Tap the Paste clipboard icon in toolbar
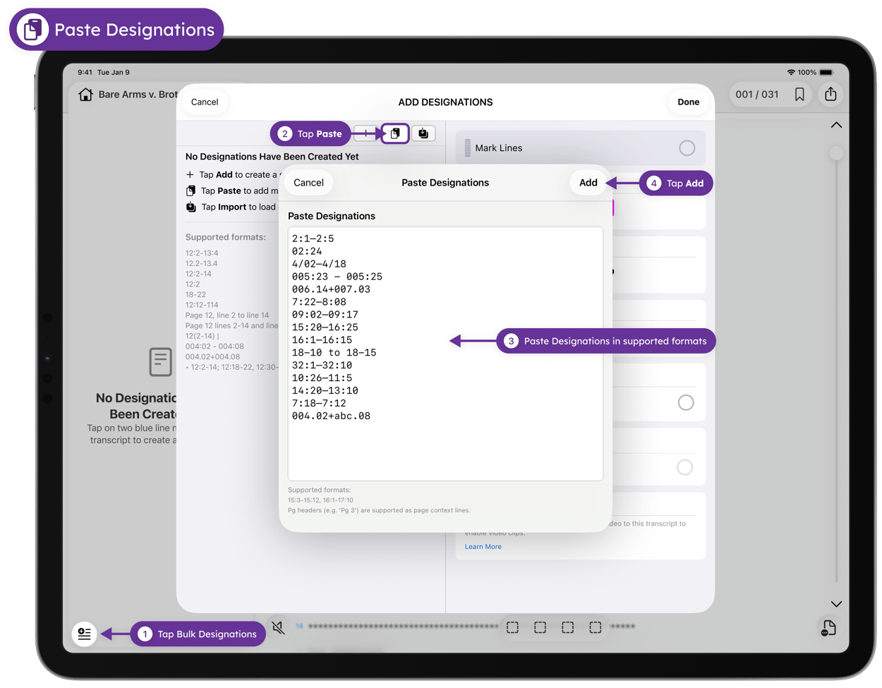Screen dimensions: 882x688 coord(395,133)
